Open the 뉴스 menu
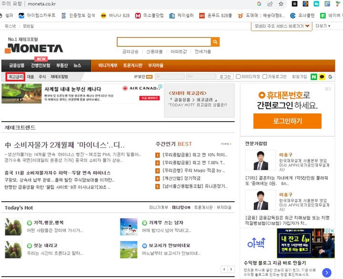This screenshot has width=343, height=279. [x=77, y=65]
